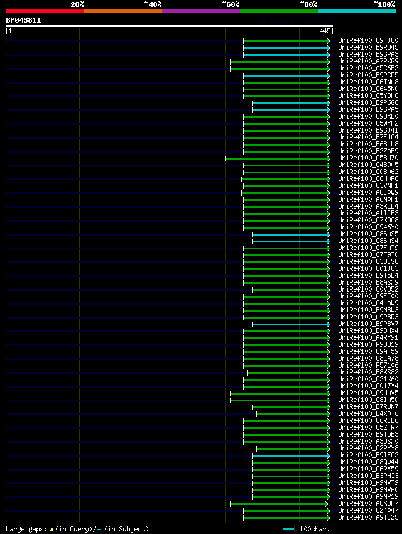This screenshot has width=402, height=534.
Task: Click the UniRef100_P57106 label
Action: (x=368, y=365)
